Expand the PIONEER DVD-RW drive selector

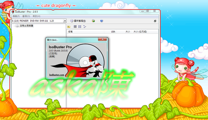(65, 21)
